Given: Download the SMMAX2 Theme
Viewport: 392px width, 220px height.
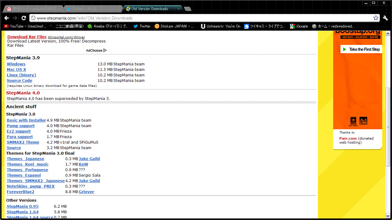Looking at the screenshot, I should [x=23, y=142].
